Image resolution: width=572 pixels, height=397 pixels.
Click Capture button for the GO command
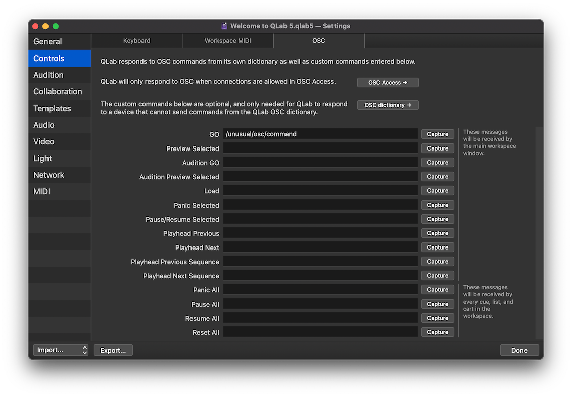point(438,134)
